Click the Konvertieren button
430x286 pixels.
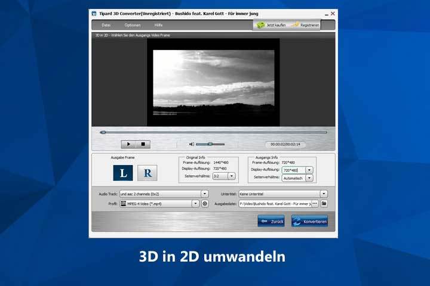(309, 221)
